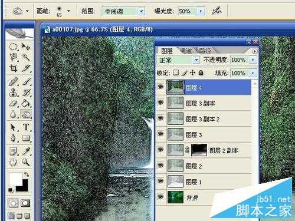Select the 图层 3 副本 layer
Screen dimensions: 295x221
[x=204, y=103]
